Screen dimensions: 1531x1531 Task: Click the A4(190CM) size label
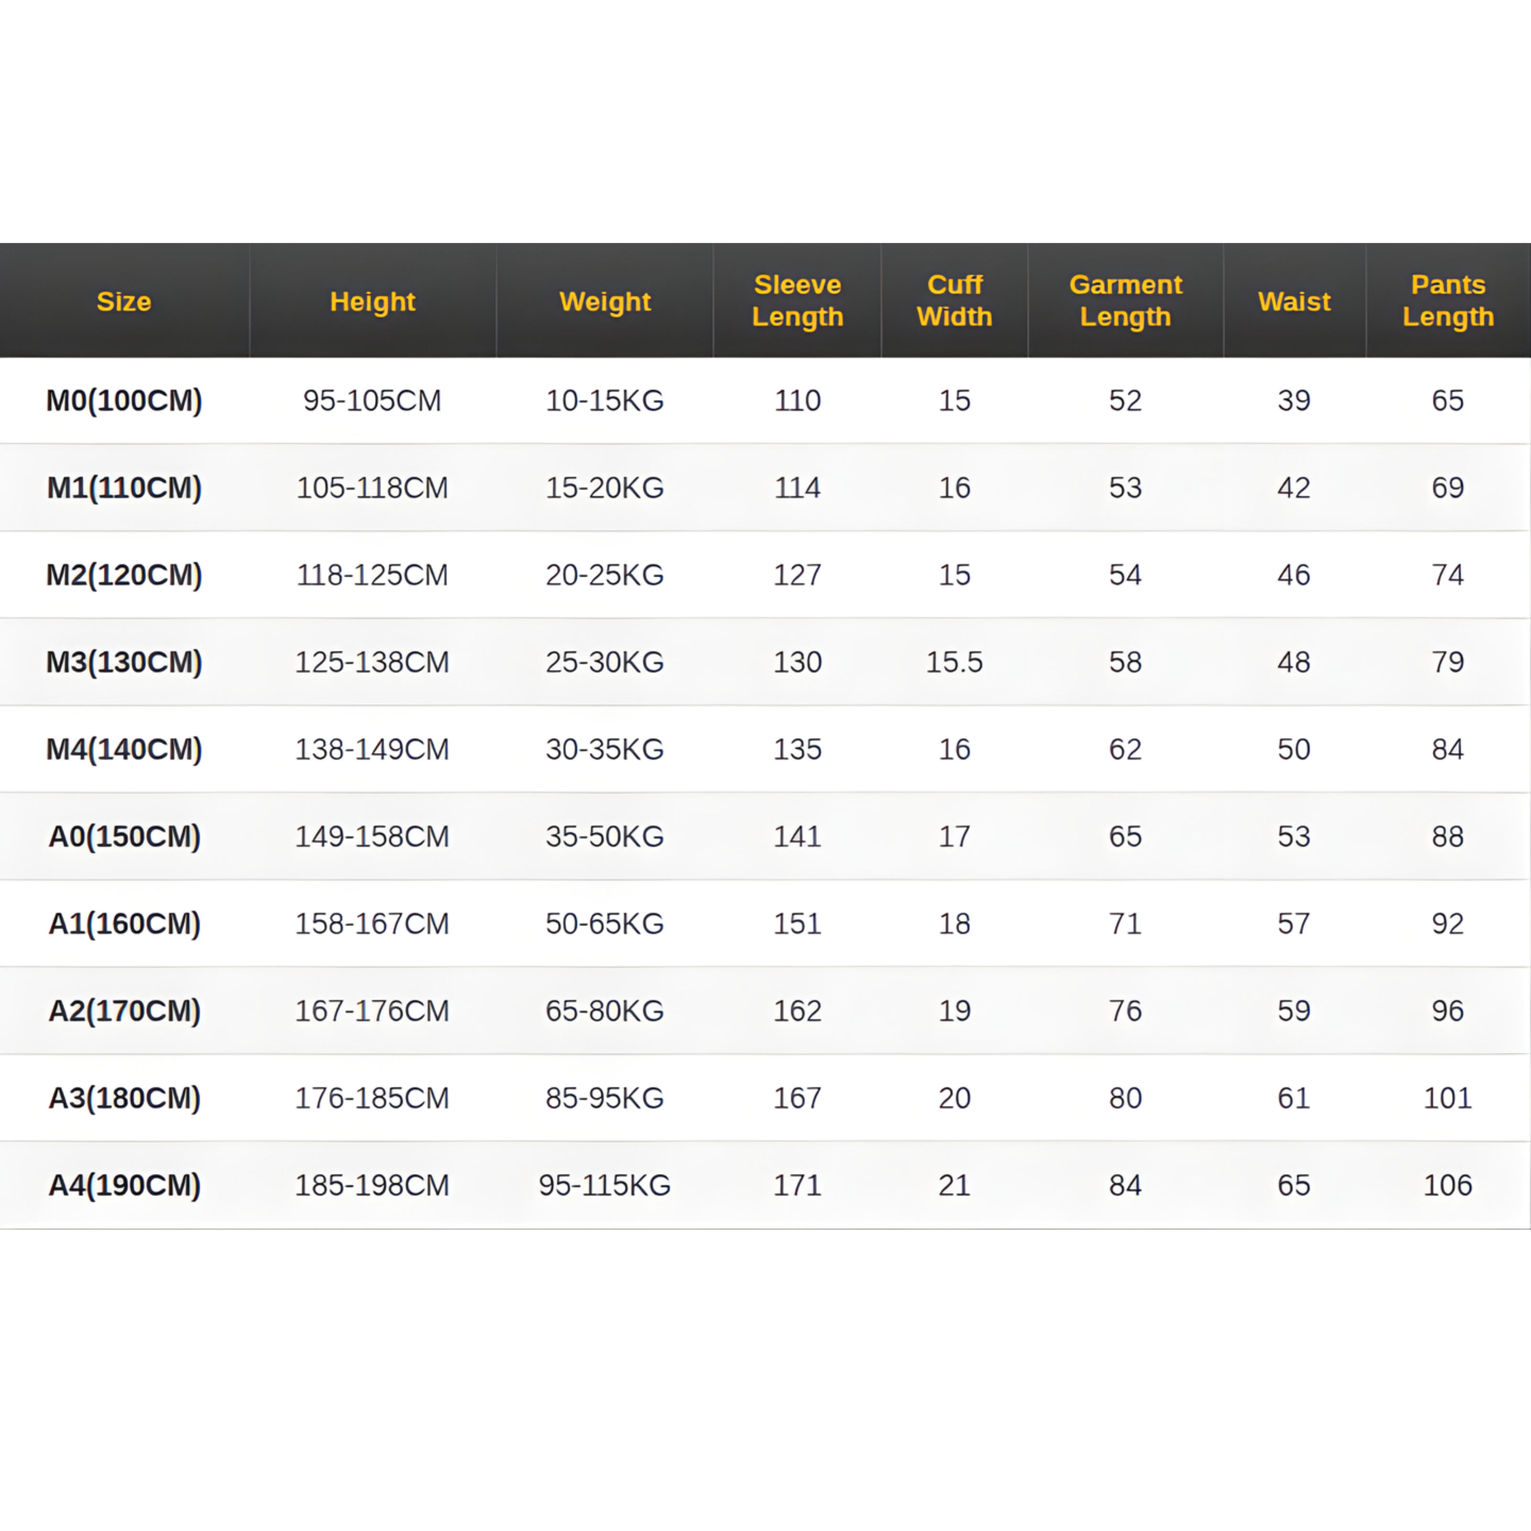[124, 1185]
